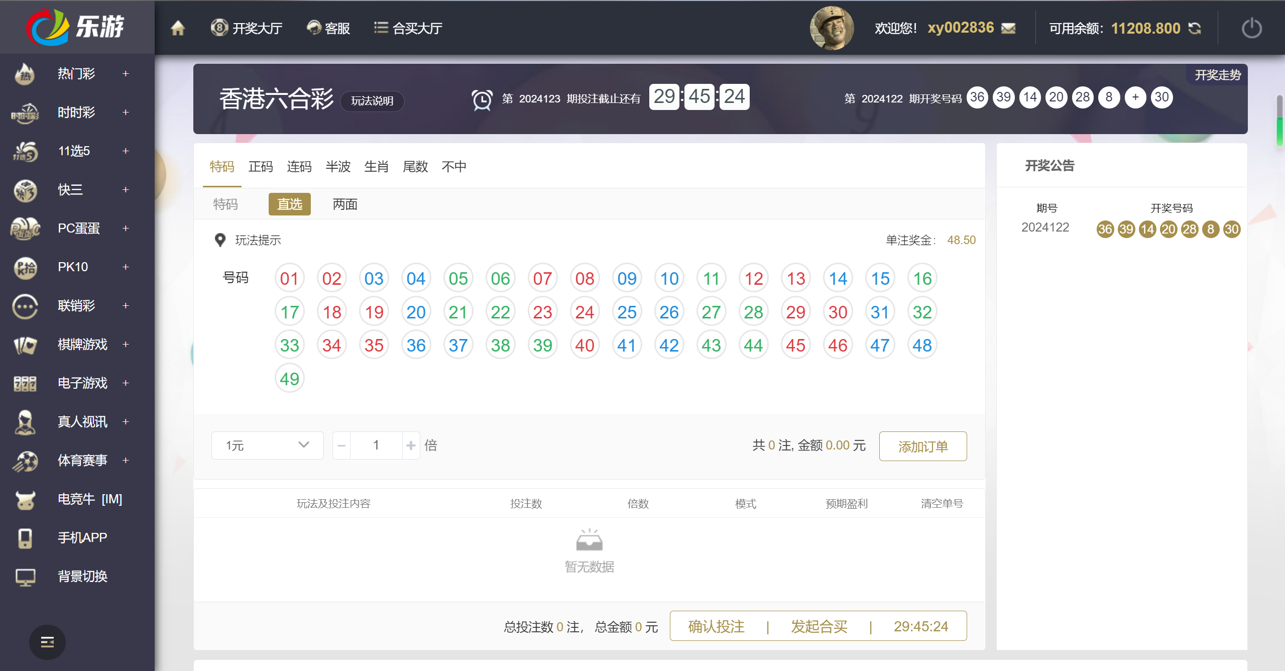Click the power logout icon
The image size is (1285, 671).
(1251, 28)
